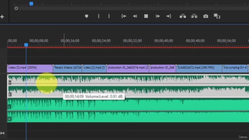Jump to the Out point
The width and height of the screenshot is (249, 140).
(x=168, y=16)
